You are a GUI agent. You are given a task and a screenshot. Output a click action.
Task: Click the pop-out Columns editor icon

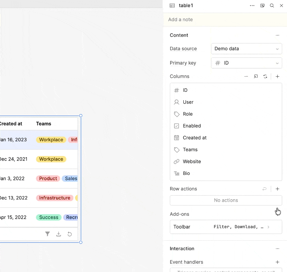(256, 76)
